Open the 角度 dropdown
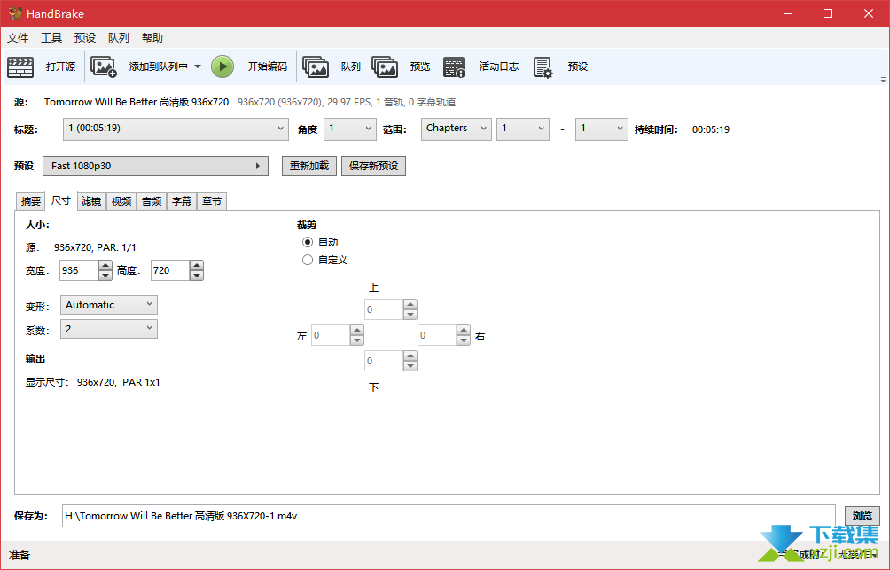Screen dimensions: 890x570 point(350,129)
